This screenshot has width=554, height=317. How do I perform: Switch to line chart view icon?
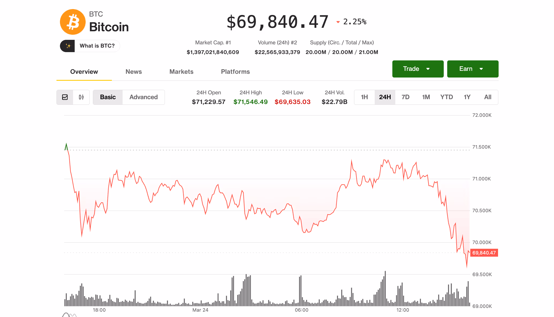(x=65, y=97)
